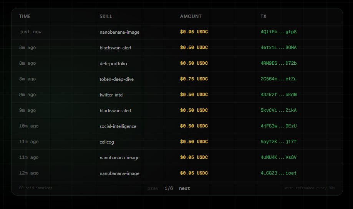This screenshot has width=353, height=209.
Task: Open transaction 4jFS3w...9EzU
Action: (x=278, y=126)
